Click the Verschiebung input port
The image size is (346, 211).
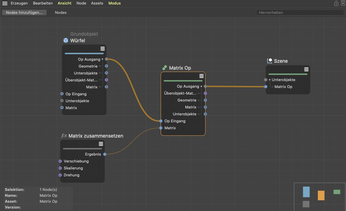pyautogui.click(x=60, y=161)
